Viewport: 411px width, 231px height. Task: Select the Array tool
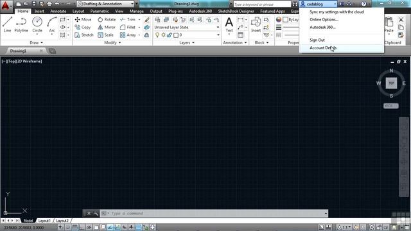coord(128,35)
